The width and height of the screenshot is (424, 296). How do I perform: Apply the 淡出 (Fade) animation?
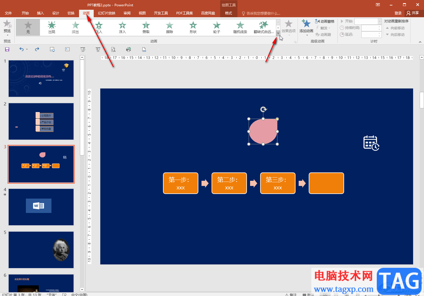click(x=75, y=28)
